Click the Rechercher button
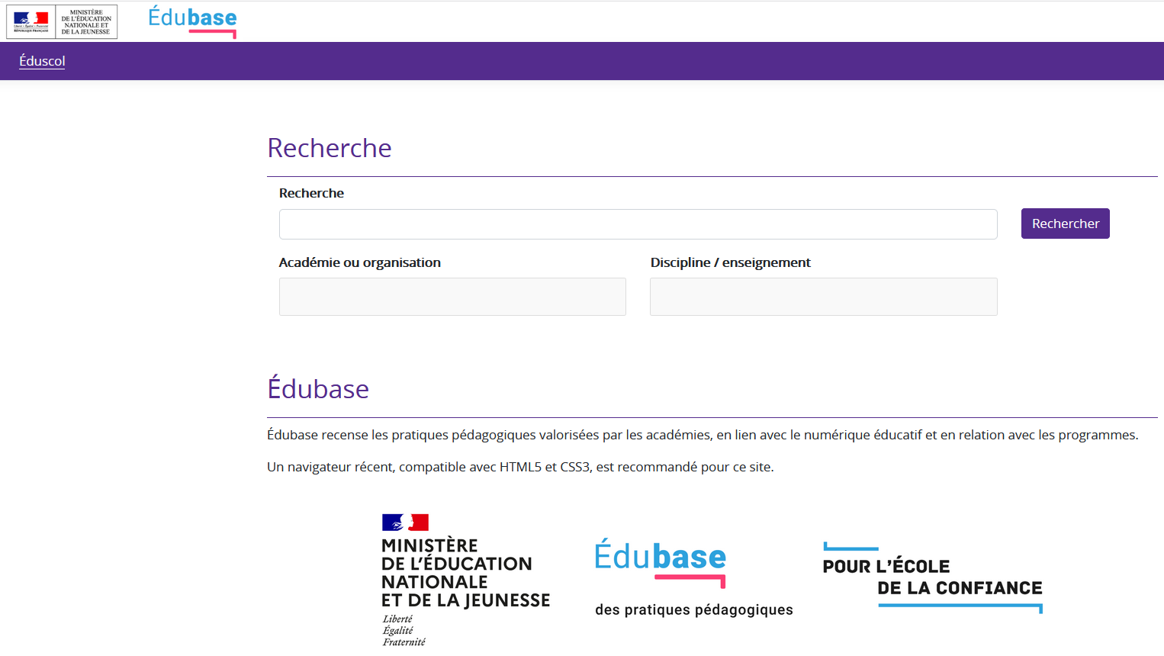This screenshot has width=1164, height=656. click(x=1065, y=223)
